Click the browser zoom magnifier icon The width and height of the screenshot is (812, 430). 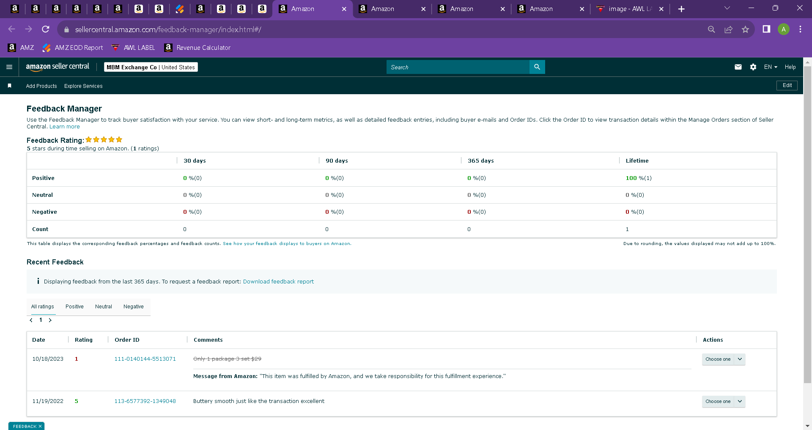(711, 29)
